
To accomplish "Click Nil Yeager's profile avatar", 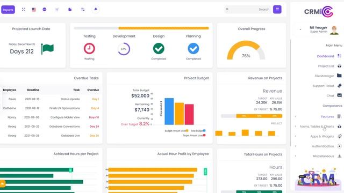I will tap(334, 30).
